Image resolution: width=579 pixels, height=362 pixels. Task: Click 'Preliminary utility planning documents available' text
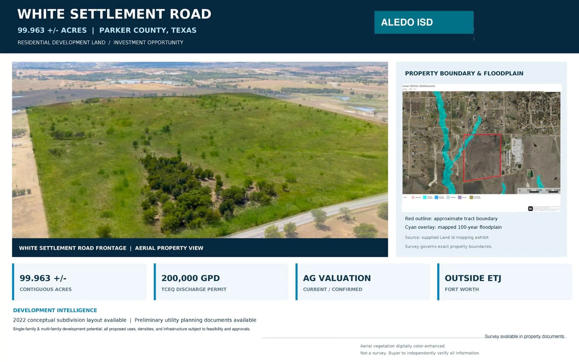[195, 320]
